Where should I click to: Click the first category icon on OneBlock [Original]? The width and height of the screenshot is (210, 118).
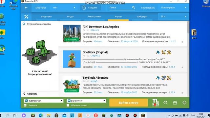[158, 52]
